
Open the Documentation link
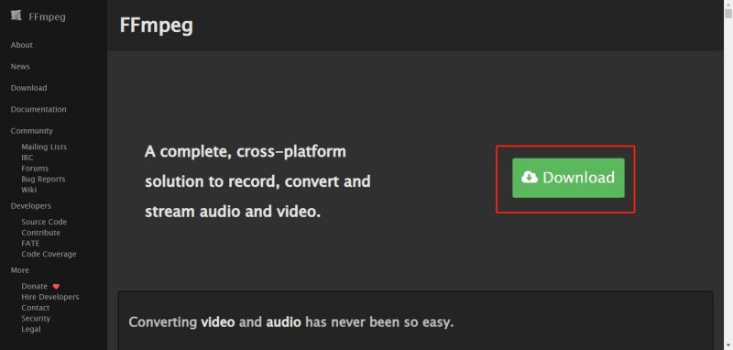pyautogui.click(x=38, y=109)
